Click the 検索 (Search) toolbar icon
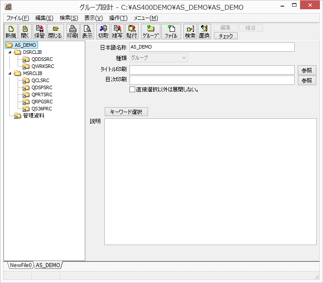 tap(190, 31)
